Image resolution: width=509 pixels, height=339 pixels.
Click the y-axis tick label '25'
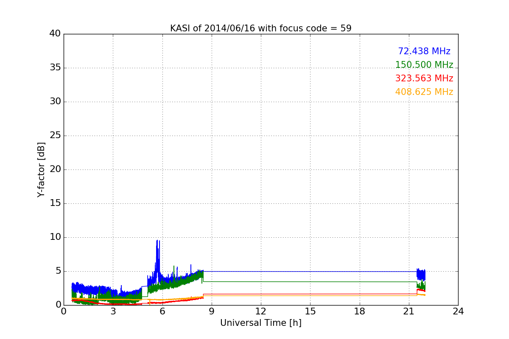[55, 136]
